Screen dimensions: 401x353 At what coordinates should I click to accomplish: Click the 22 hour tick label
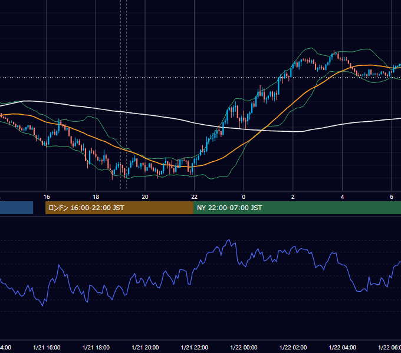click(x=195, y=197)
